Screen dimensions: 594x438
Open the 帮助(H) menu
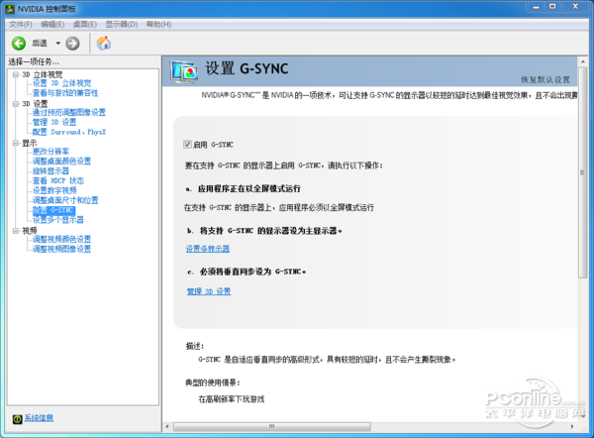pos(158,24)
